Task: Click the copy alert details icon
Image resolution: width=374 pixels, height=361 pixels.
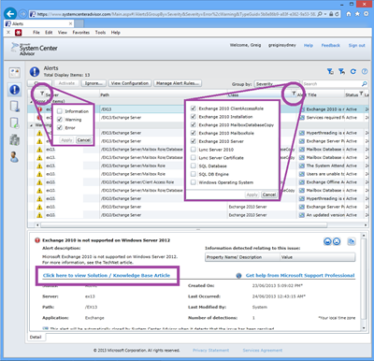Action: click(x=352, y=241)
